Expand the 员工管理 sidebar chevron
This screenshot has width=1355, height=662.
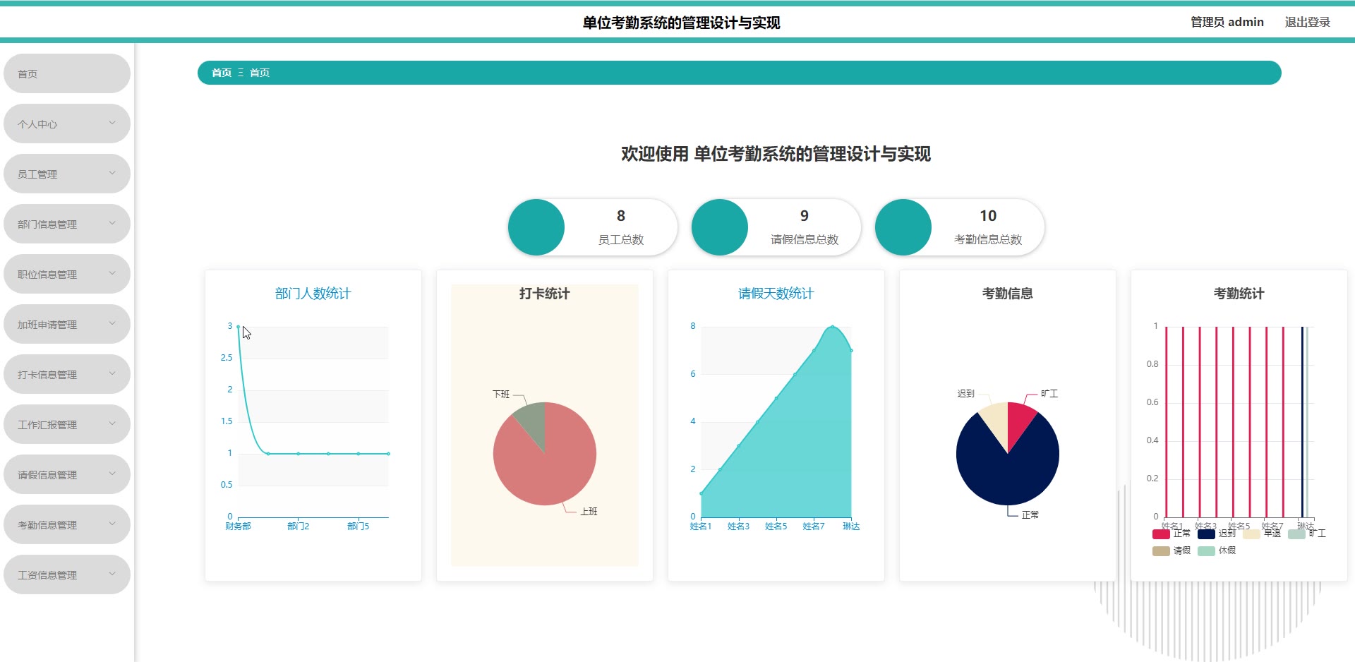(x=112, y=173)
